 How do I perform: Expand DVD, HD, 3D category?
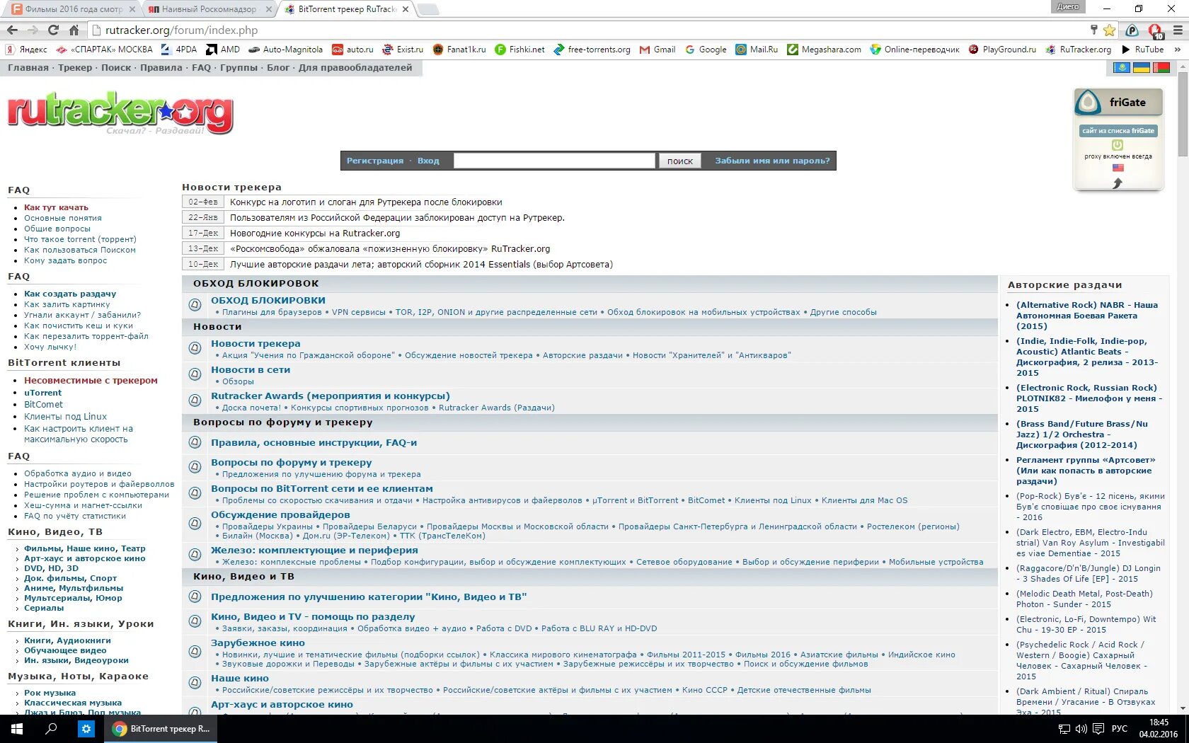[51, 568]
